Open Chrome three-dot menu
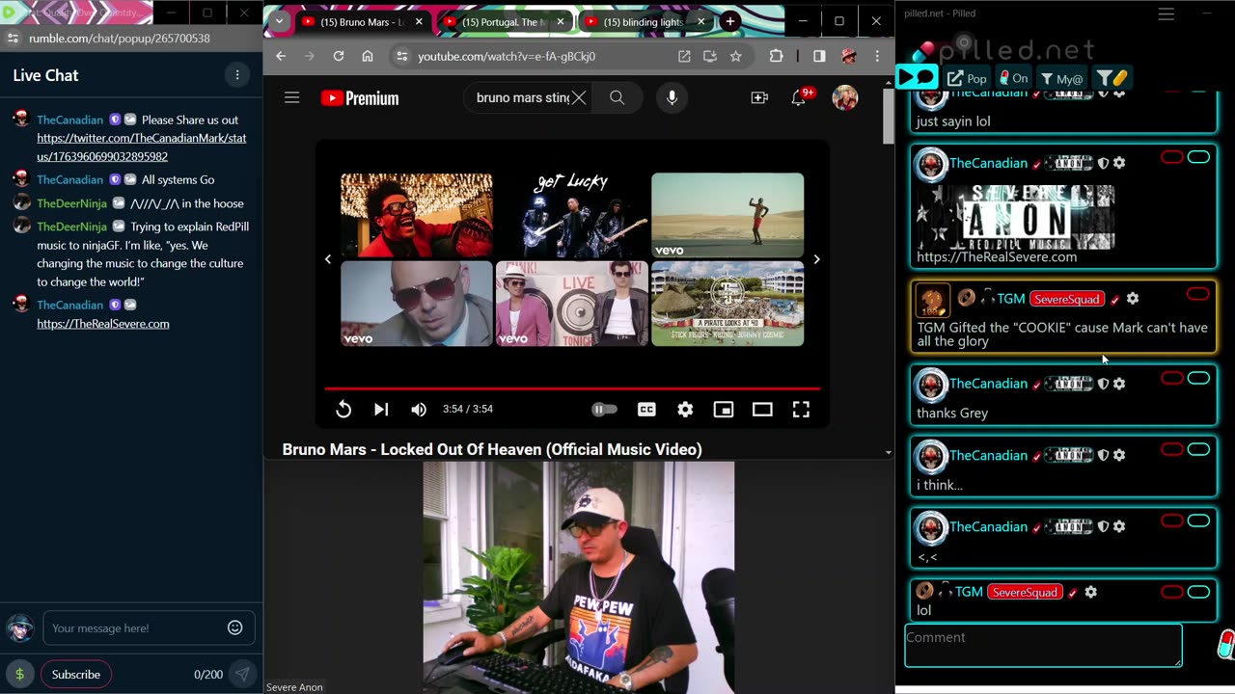Screen dimensions: 1235x694 [x=877, y=56]
